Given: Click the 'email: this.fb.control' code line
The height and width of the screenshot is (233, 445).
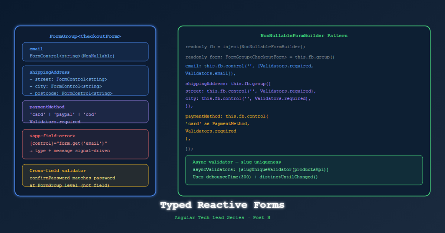Looking at the screenshot, I should (249, 66).
